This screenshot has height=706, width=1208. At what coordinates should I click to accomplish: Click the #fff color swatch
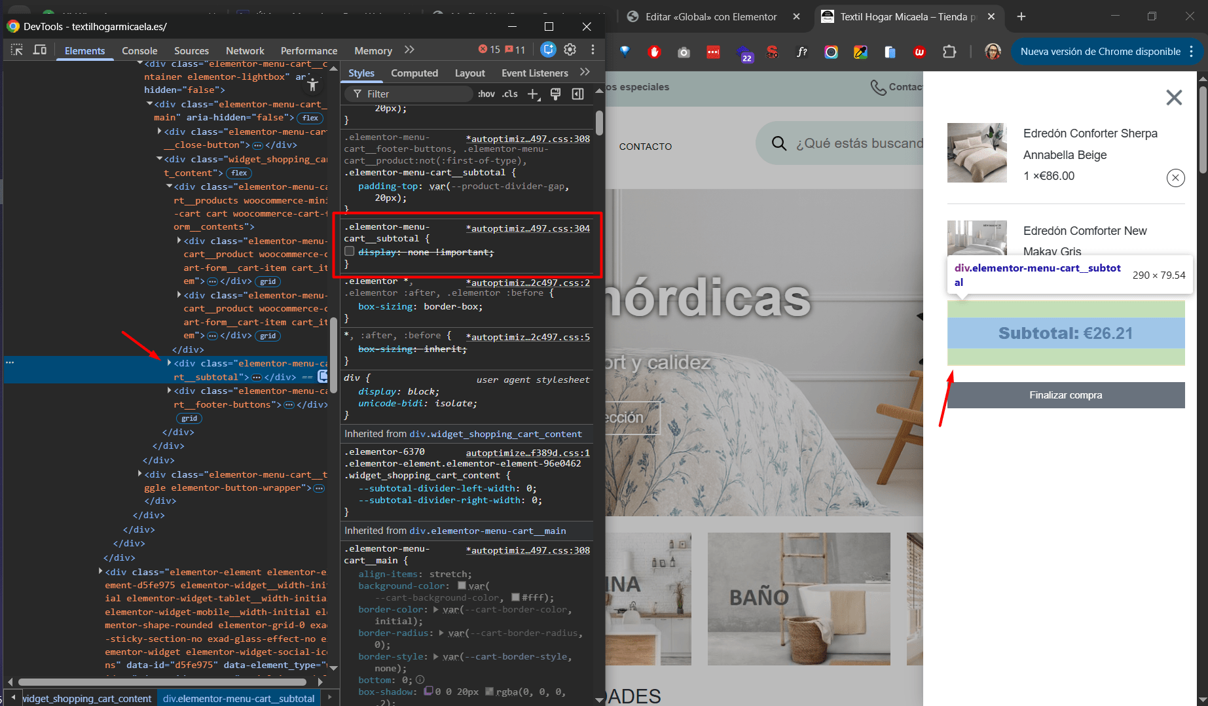(x=515, y=597)
